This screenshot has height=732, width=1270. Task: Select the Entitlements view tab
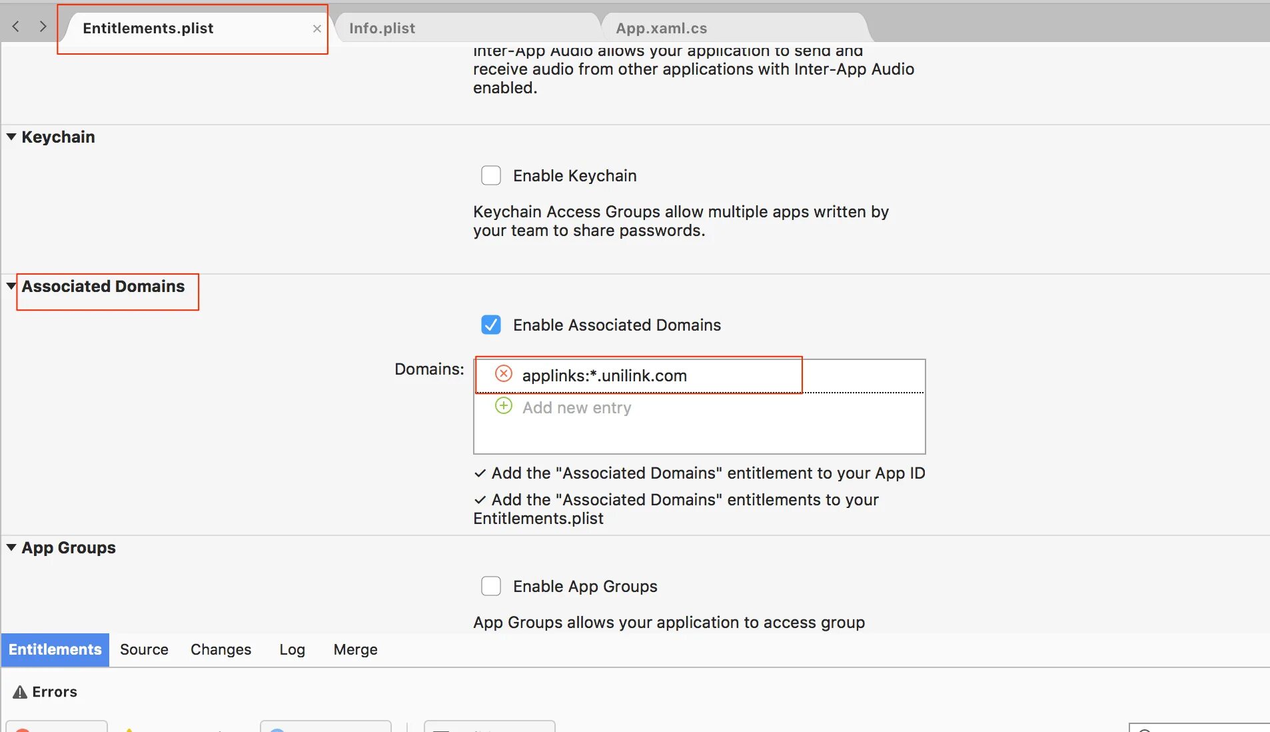(x=55, y=649)
